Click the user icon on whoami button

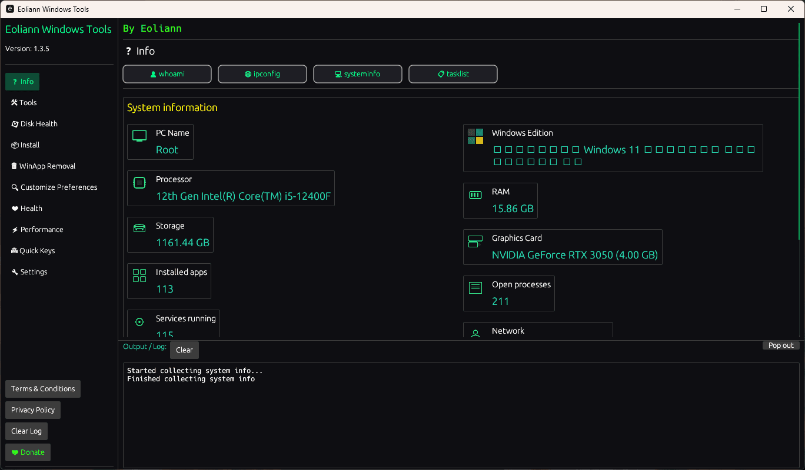(x=154, y=75)
